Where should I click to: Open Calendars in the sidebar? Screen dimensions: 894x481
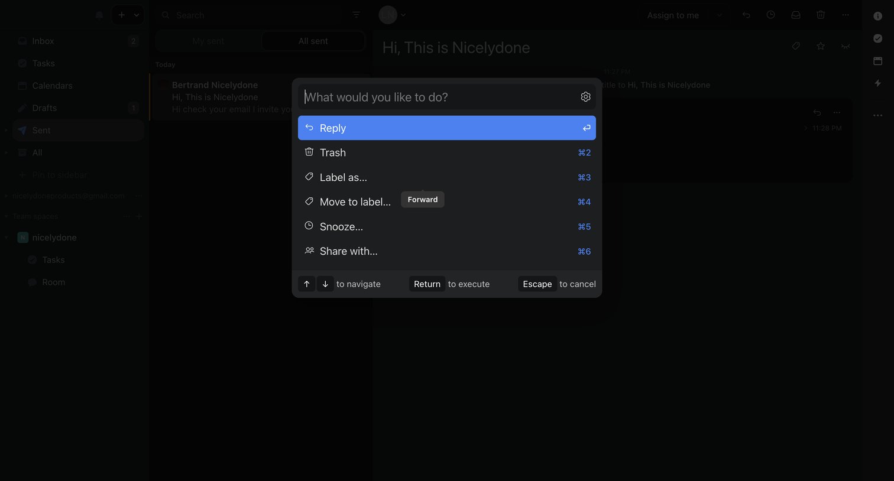(78, 86)
